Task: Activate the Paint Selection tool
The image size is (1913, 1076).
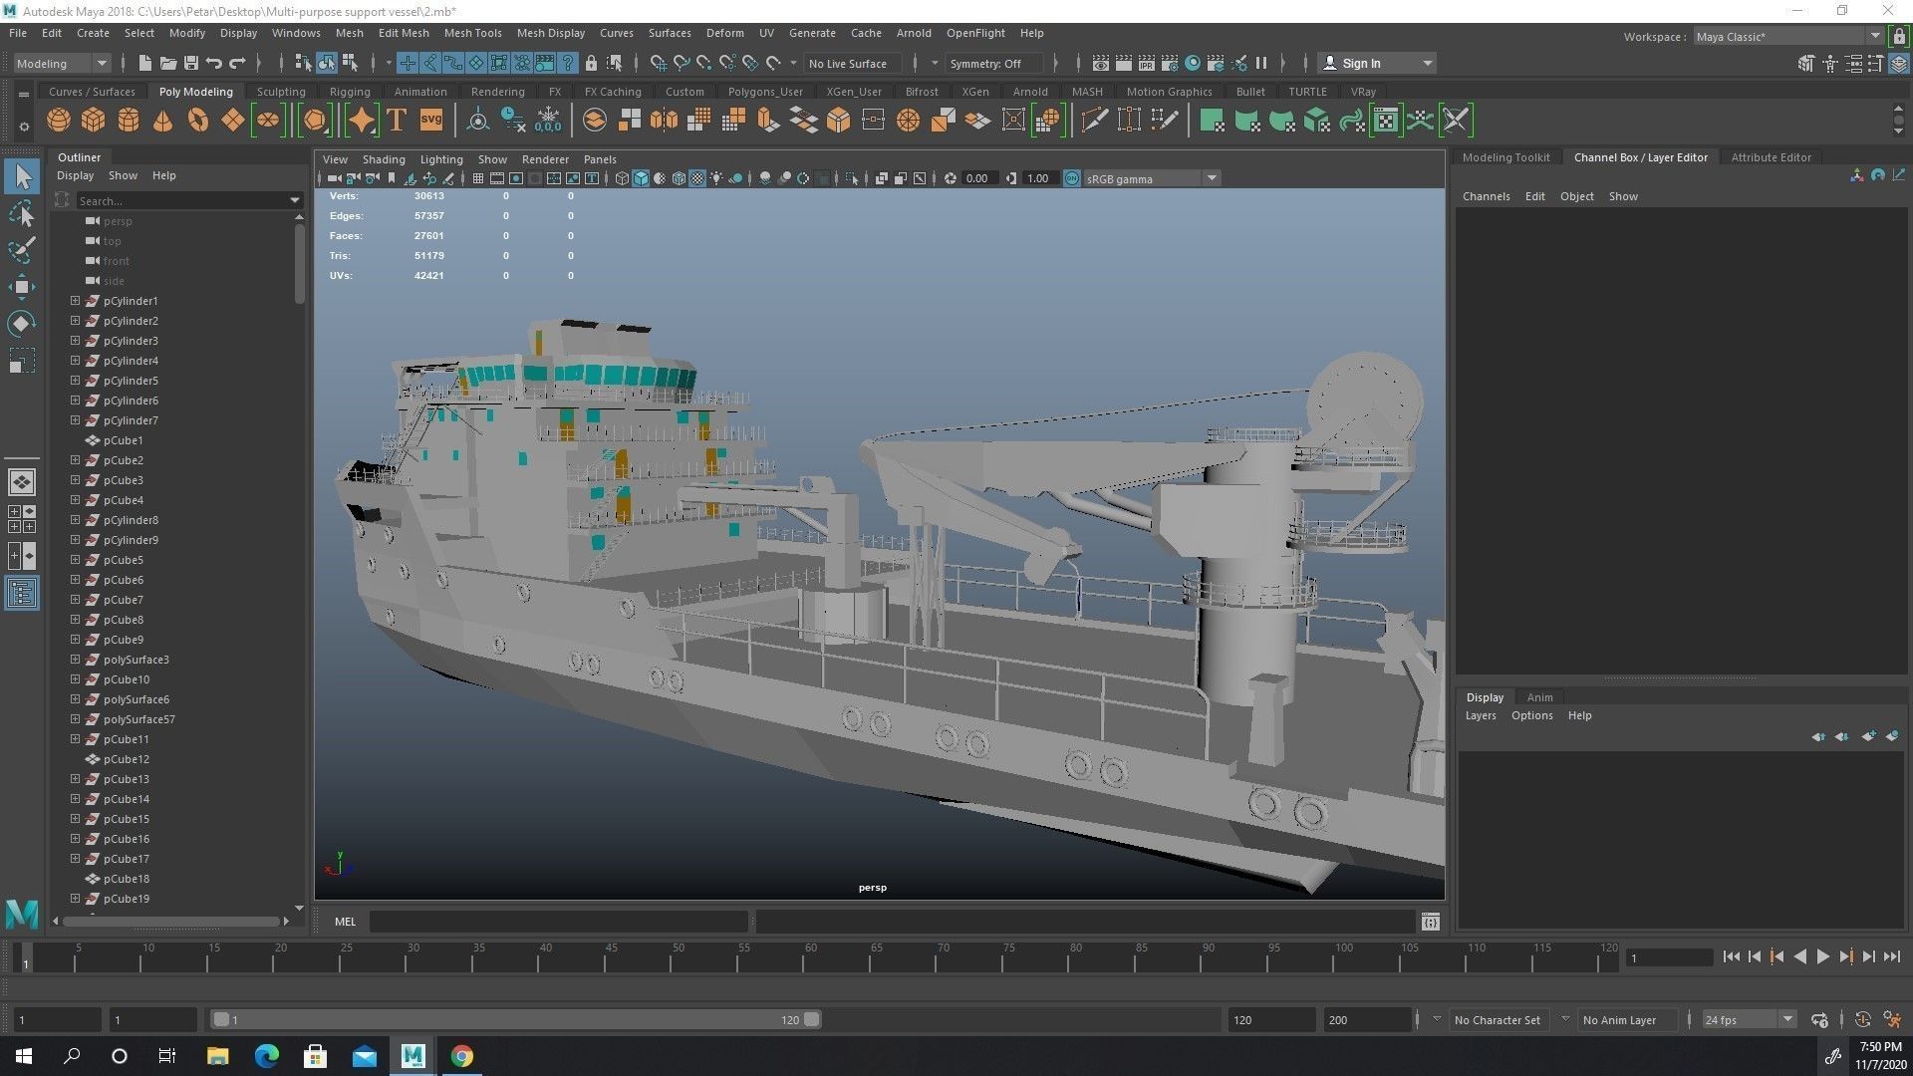Action: point(22,250)
